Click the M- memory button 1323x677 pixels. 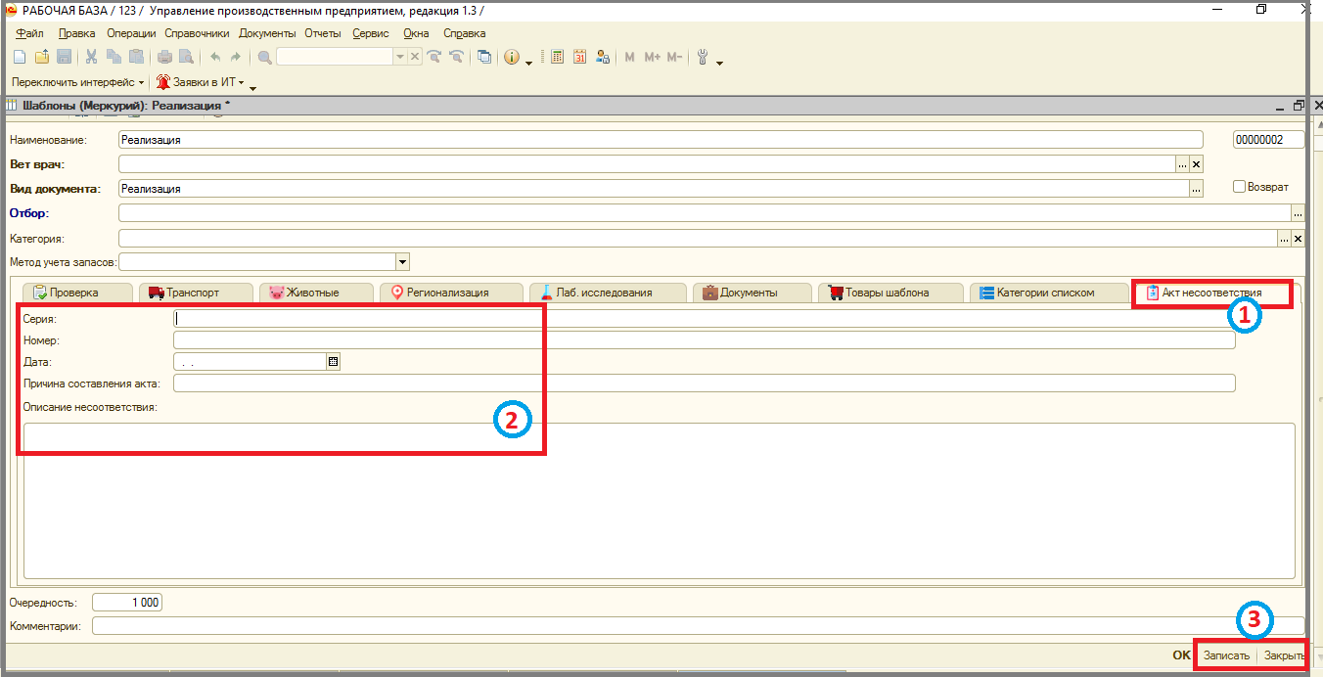(x=674, y=57)
